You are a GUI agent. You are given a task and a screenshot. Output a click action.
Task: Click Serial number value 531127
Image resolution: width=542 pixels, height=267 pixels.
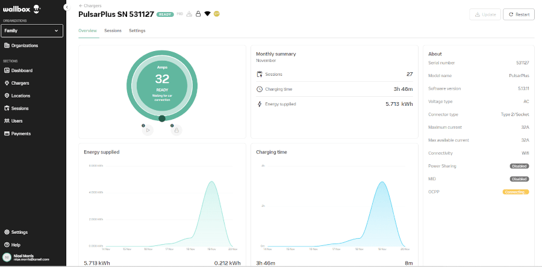point(523,63)
